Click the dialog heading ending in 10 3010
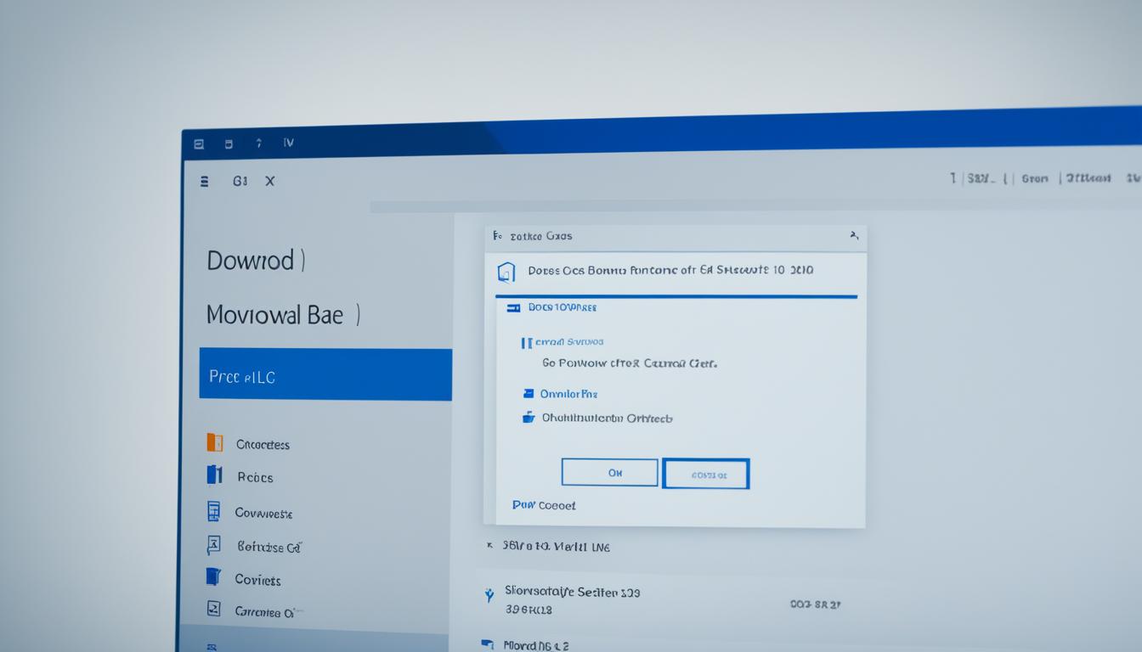Screen dimensions: 1142x652 tap(670, 271)
